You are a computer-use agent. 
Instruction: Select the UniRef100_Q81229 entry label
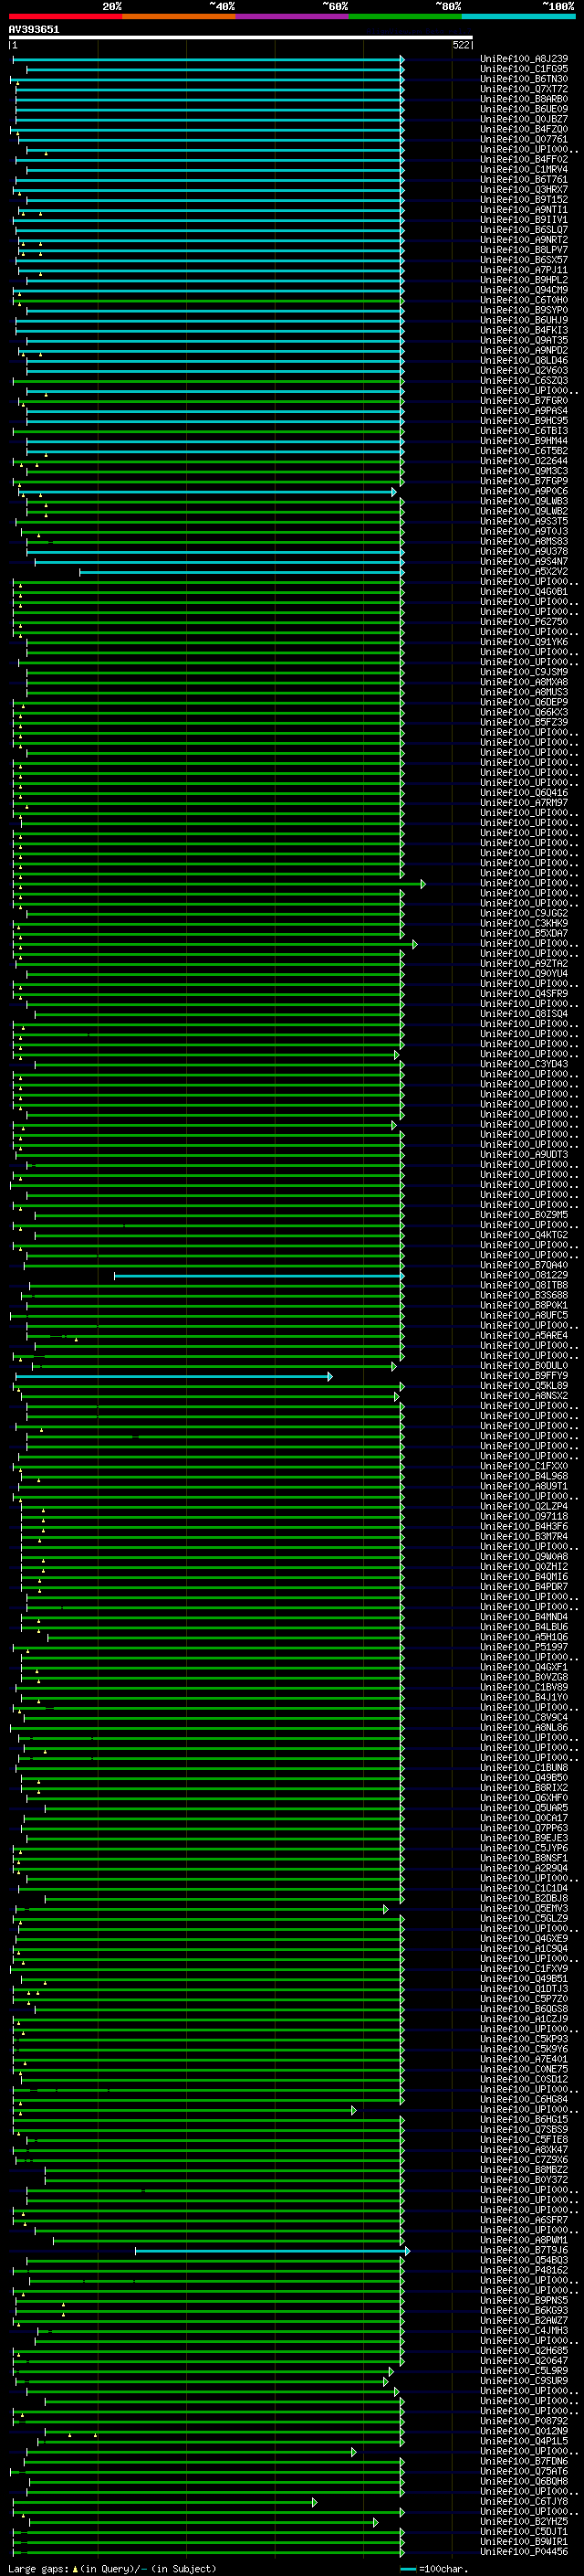[523, 1275]
